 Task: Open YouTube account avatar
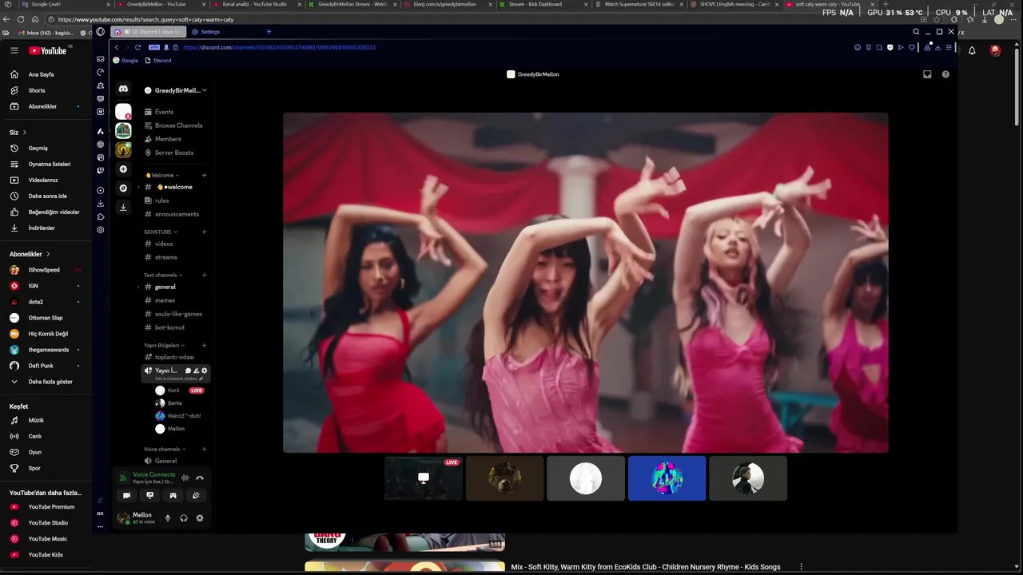pos(995,50)
